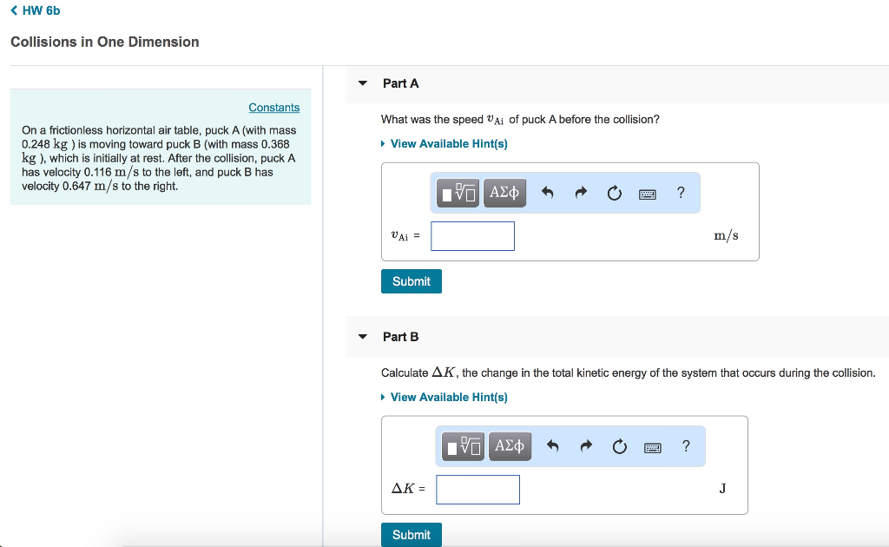
Task: Click the vAi answer input field
Action: tap(472, 235)
